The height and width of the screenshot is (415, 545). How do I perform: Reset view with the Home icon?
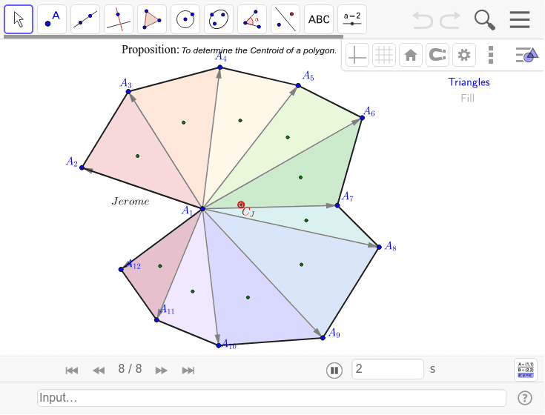coord(411,55)
